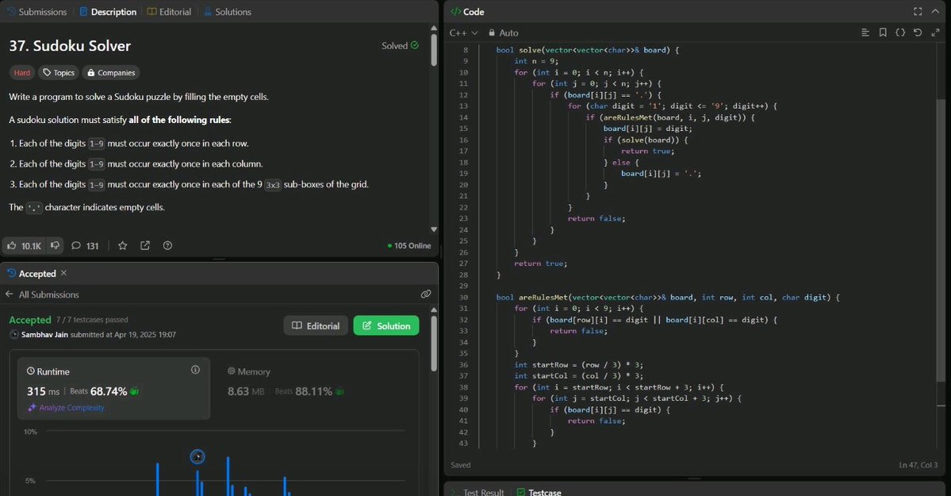This screenshot has height=496, width=951.
Task: Click the scroll up arrow in description
Action: click(x=434, y=28)
